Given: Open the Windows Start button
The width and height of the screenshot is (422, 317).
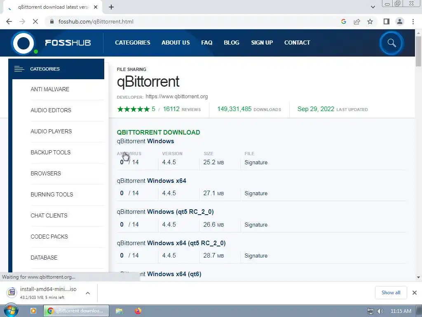Looking at the screenshot, I should [11, 310].
